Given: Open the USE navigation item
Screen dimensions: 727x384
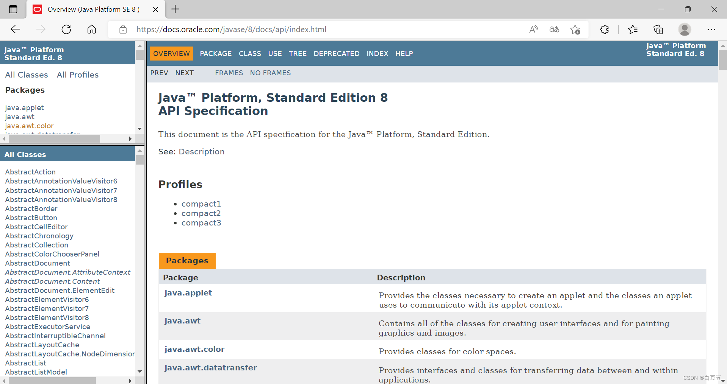Looking at the screenshot, I should tap(275, 54).
